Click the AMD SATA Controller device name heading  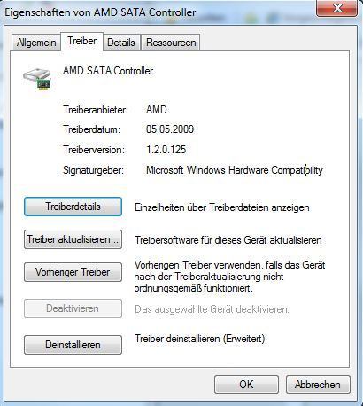[x=108, y=71]
